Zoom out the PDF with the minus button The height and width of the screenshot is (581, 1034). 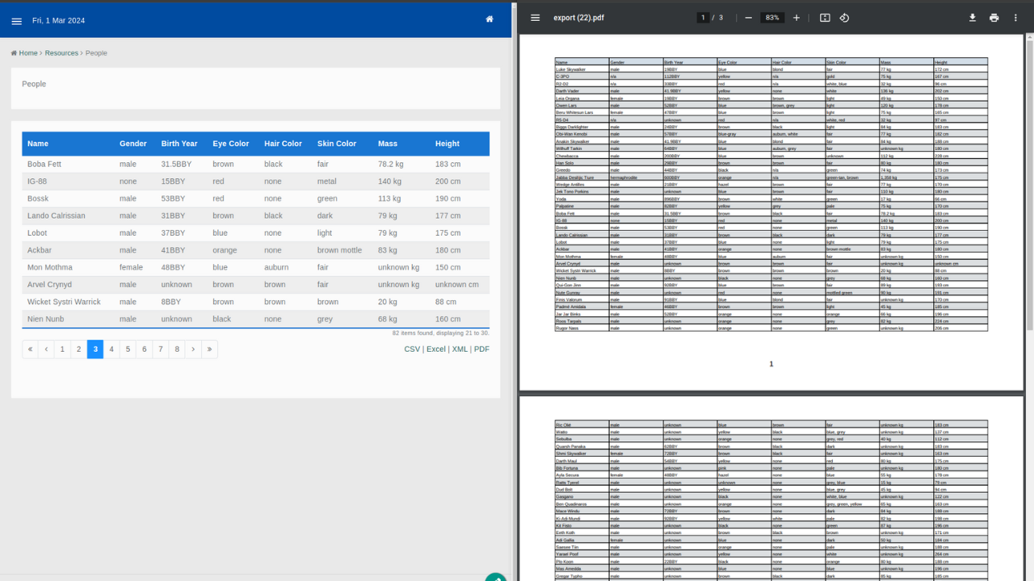pyautogui.click(x=748, y=18)
